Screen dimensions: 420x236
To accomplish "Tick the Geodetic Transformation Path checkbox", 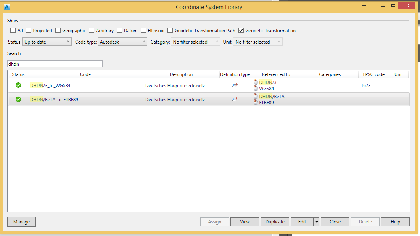I will coord(170,30).
